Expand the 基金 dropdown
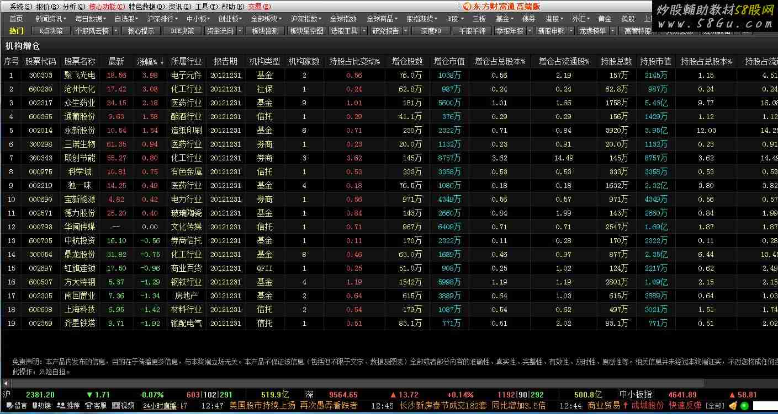This screenshot has height=414, width=778. coord(505,19)
